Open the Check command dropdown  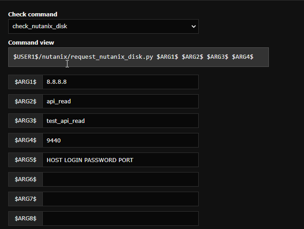click(103, 26)
